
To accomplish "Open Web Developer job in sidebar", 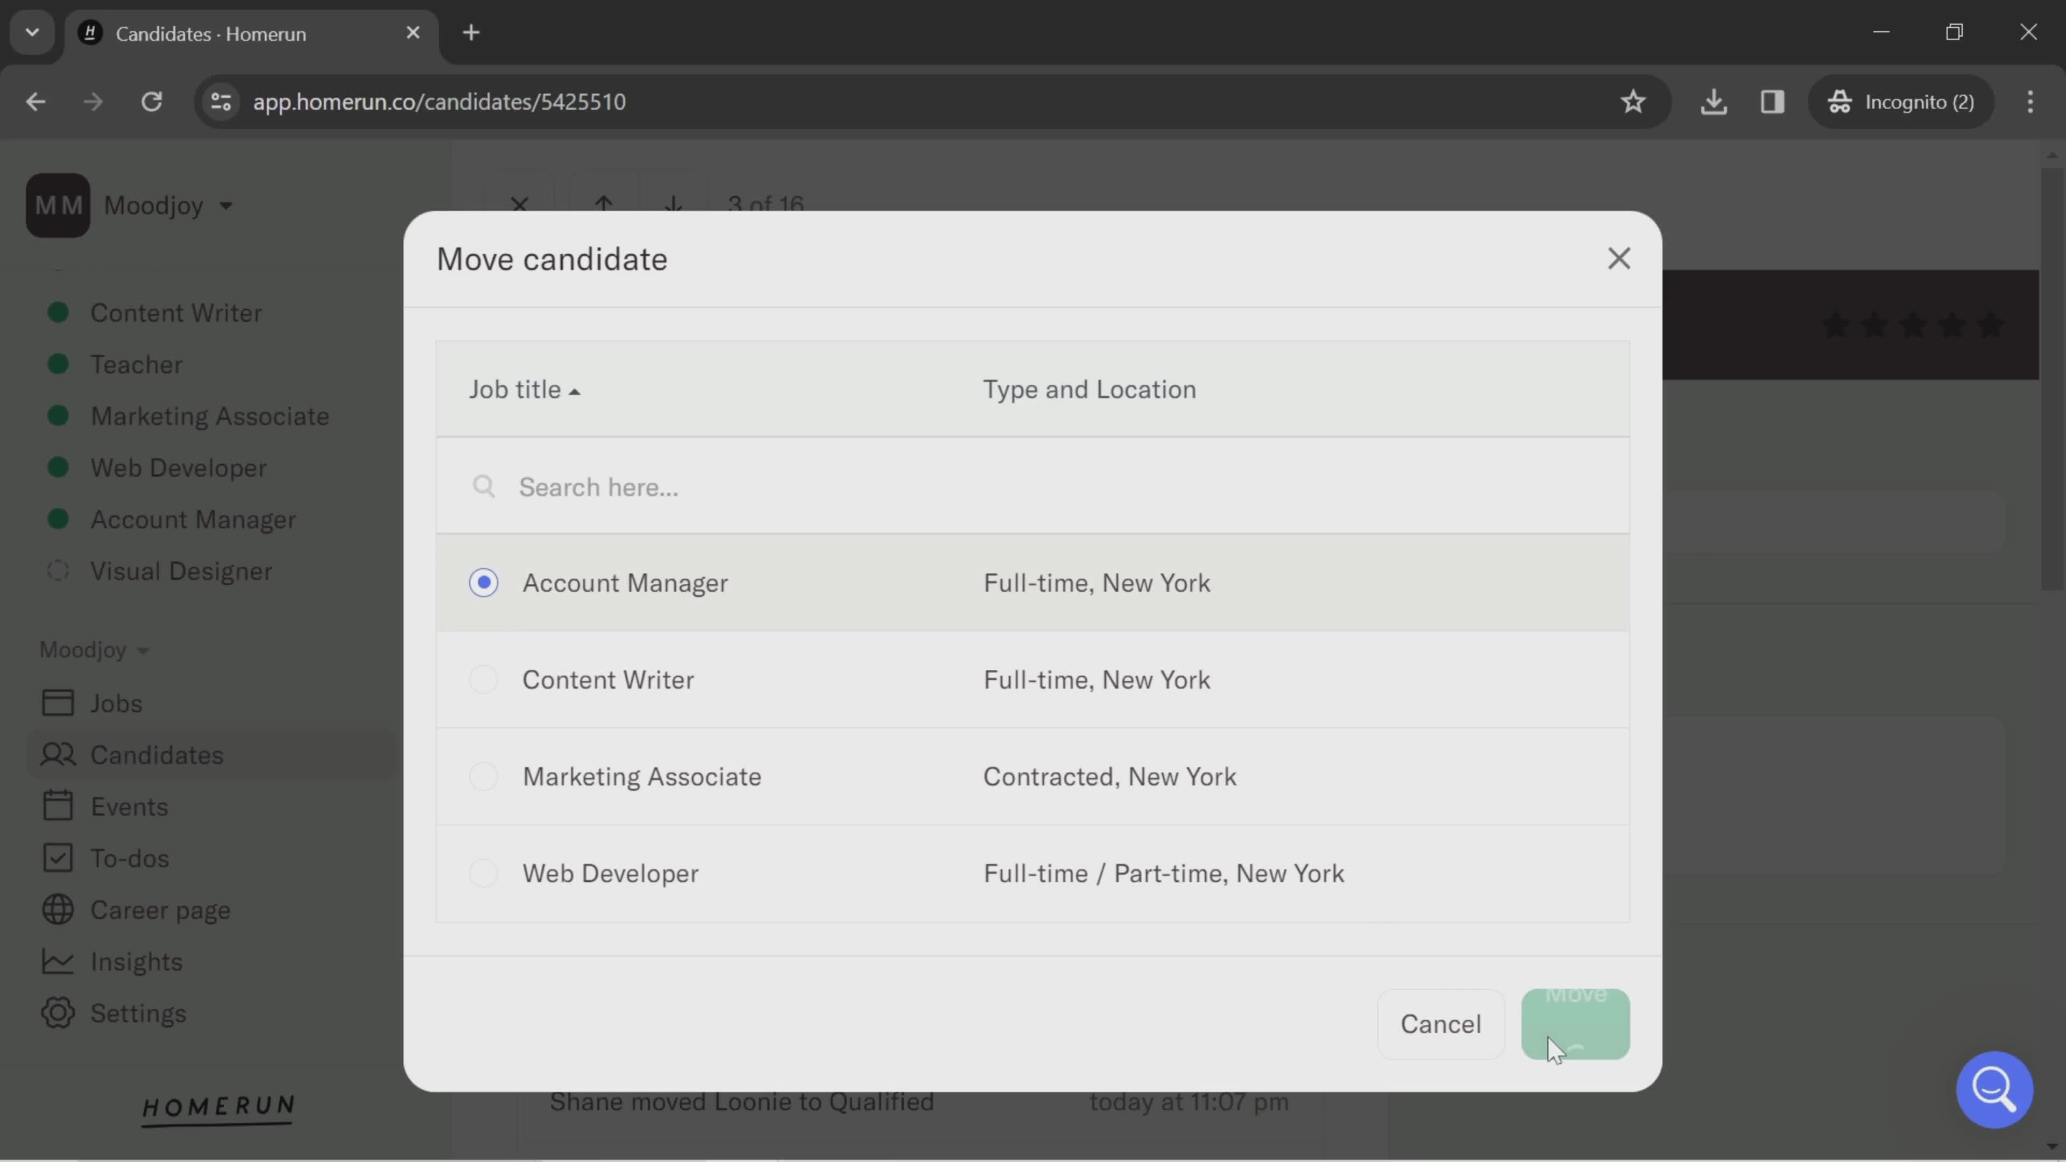I will 178,469.
